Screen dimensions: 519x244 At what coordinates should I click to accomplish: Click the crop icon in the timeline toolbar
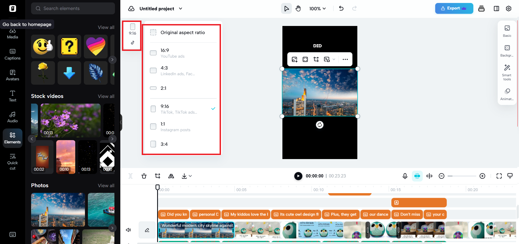157,176
